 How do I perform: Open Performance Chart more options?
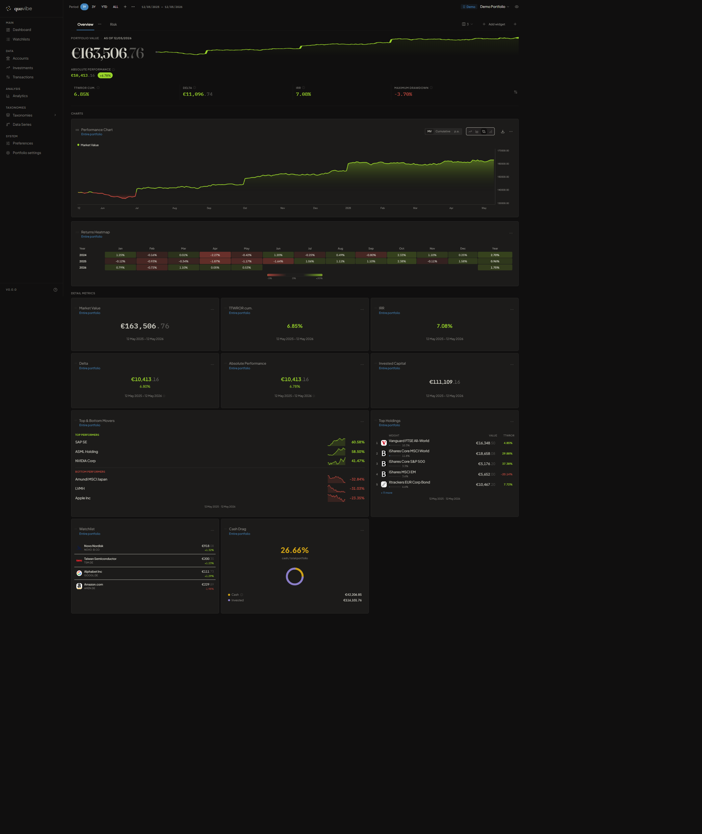click(511, 132)
